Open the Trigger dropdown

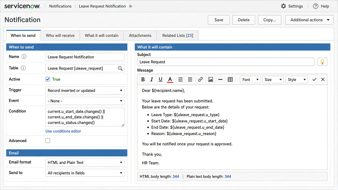click(85, 91)
